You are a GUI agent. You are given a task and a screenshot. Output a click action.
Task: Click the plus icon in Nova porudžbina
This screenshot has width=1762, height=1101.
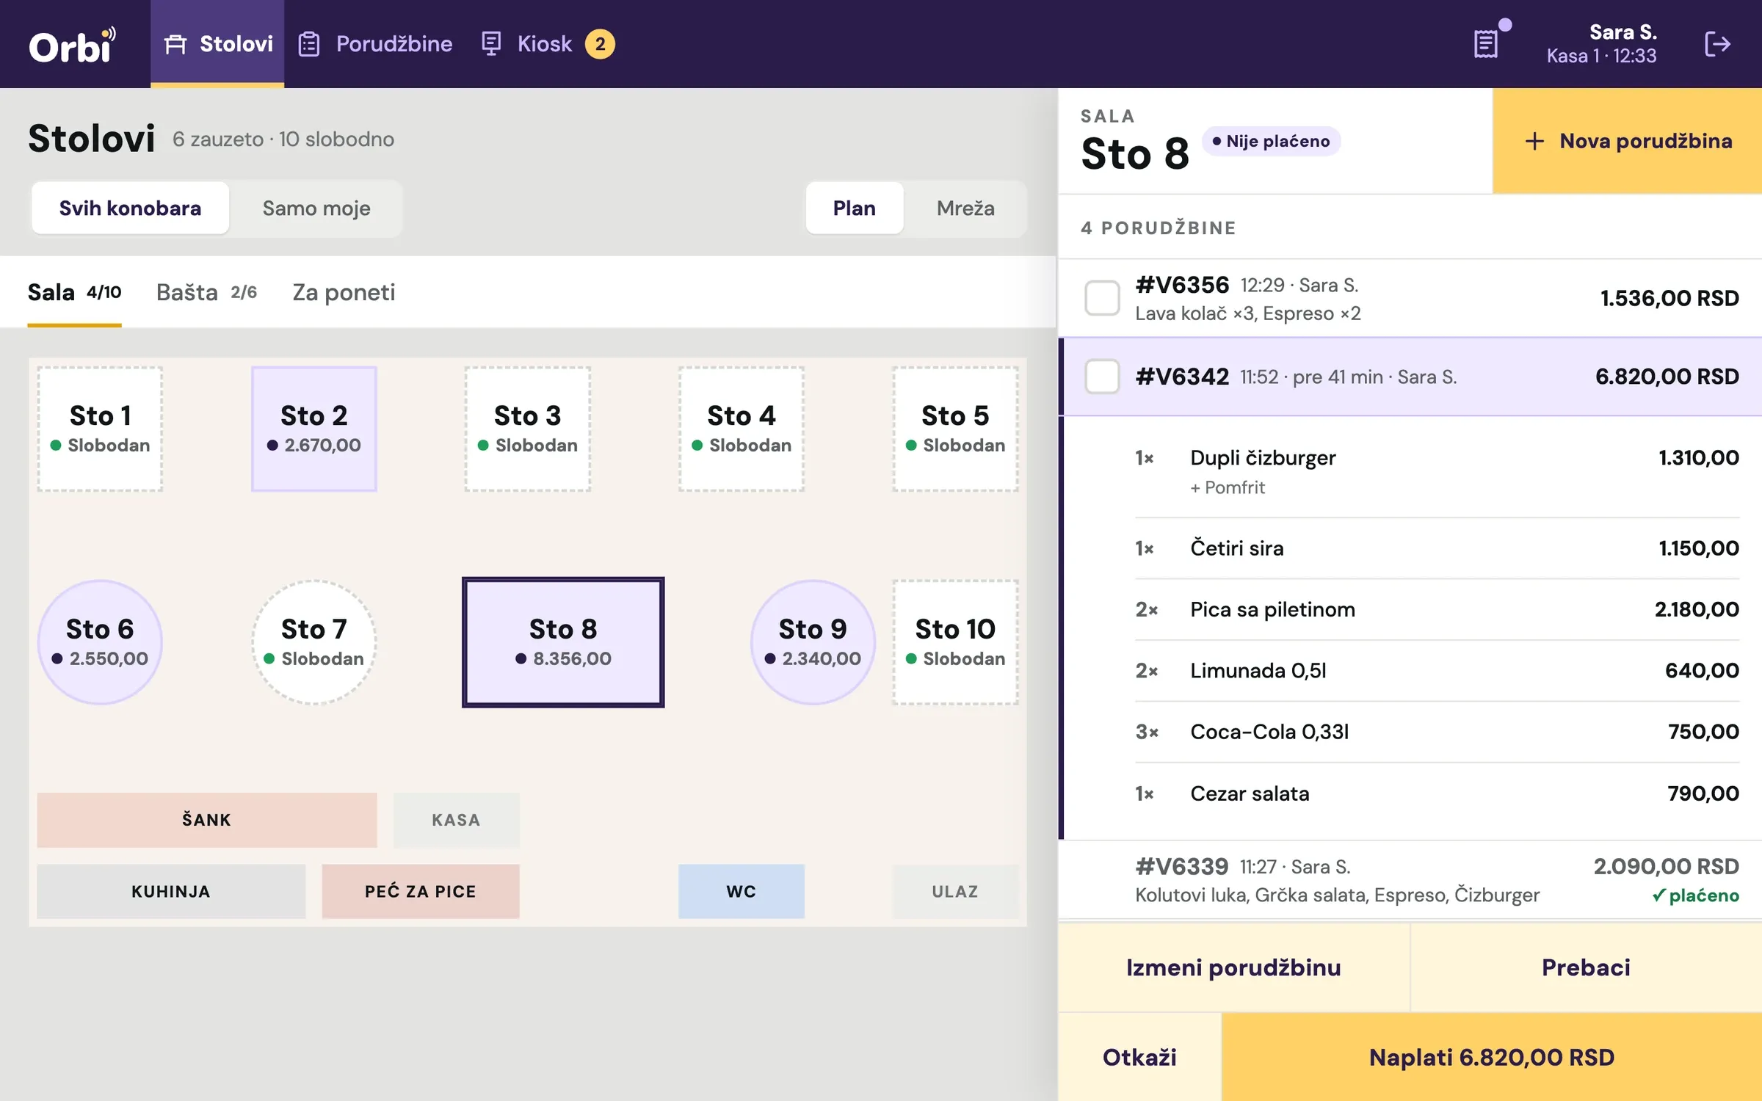point(1534,141)
